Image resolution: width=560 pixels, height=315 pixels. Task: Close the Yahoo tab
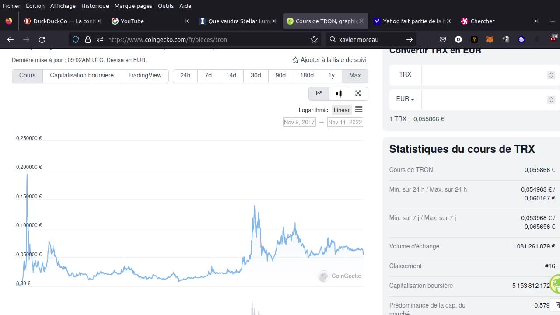(x=449, y=21)
